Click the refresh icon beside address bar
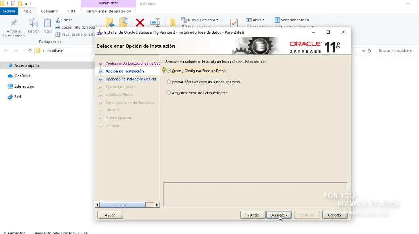The width and height of the screenshot is (419, 234). point(369,51)
